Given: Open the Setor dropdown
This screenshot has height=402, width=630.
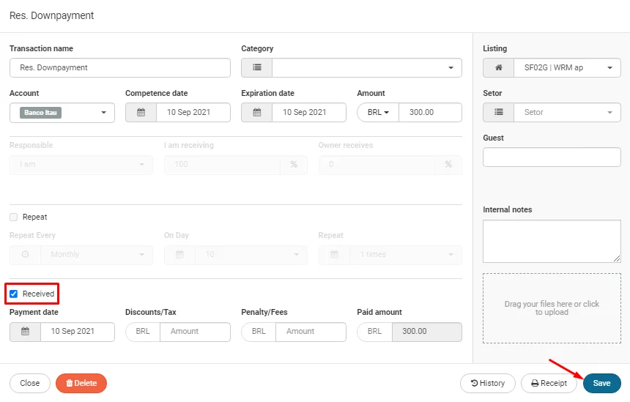Looking at the screenshot, I should 567,113.
